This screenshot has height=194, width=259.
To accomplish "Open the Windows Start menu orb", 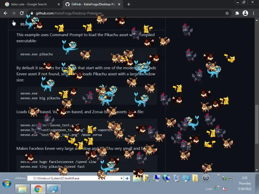I will (7, 183).
